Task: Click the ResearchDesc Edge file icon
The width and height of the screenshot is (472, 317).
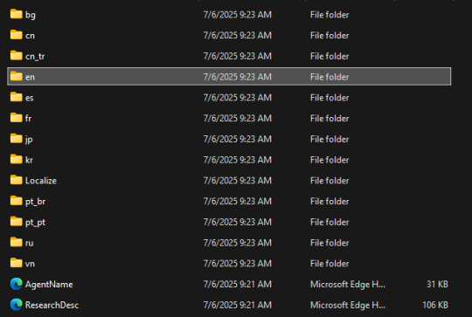Action: 17,305
